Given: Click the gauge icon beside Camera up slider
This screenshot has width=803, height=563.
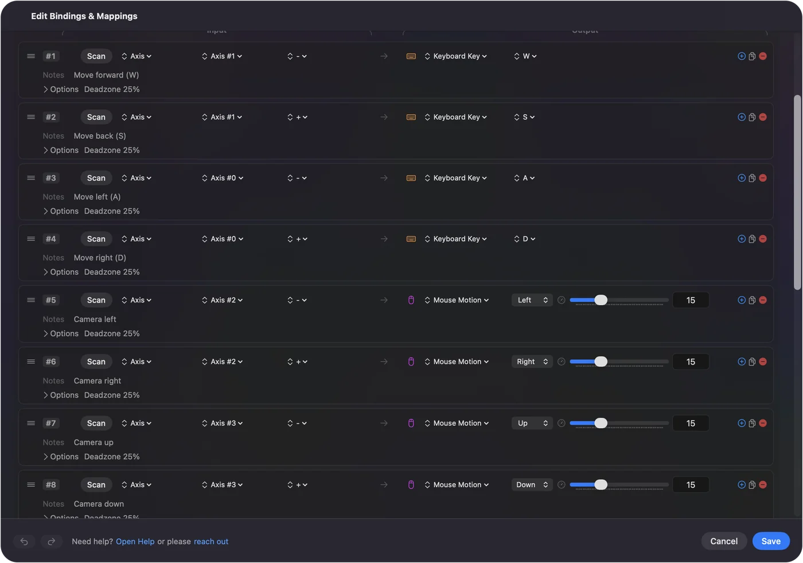Looking at the screenshot, I should pos(562,423).
